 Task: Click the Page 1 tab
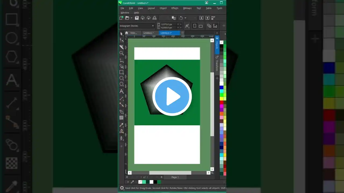point(175,177)
